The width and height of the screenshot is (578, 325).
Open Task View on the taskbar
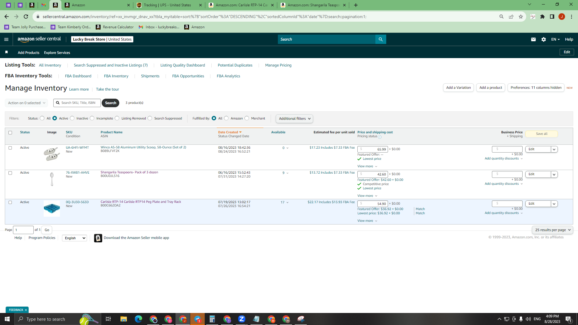(x=108, y=319)
